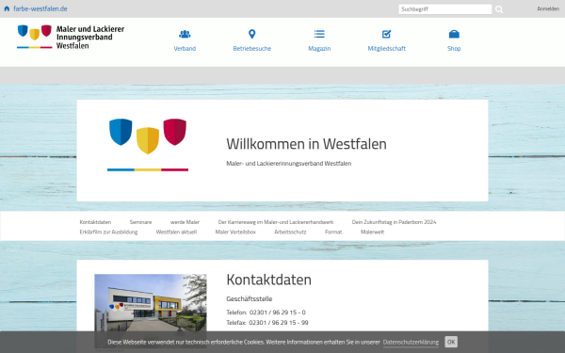Click the Telefon number 02301 / 96 29 15 - 0
The width and height of the screenshot is (565, 353).
(x=278, y=313)
